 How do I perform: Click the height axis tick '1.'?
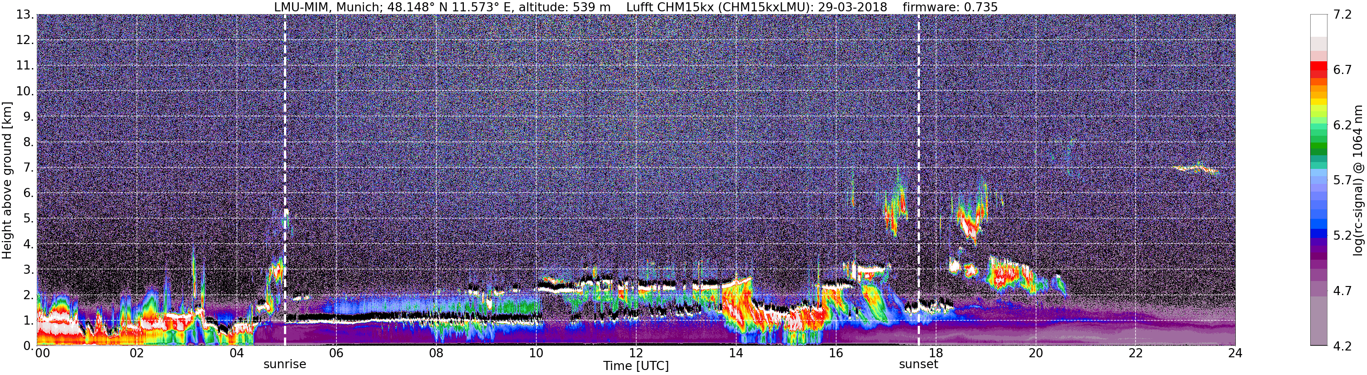coord(29,321)
